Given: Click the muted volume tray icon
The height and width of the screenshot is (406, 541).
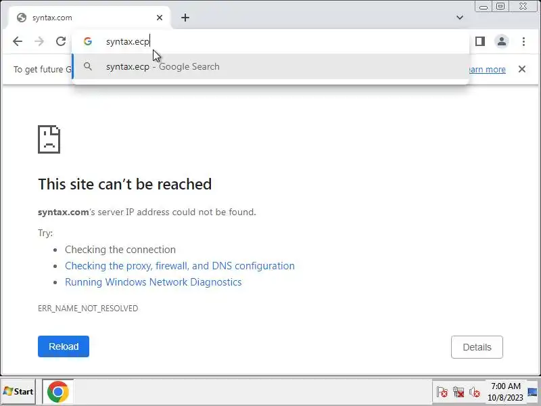Looking at the screenshot, I should [475, 392].
